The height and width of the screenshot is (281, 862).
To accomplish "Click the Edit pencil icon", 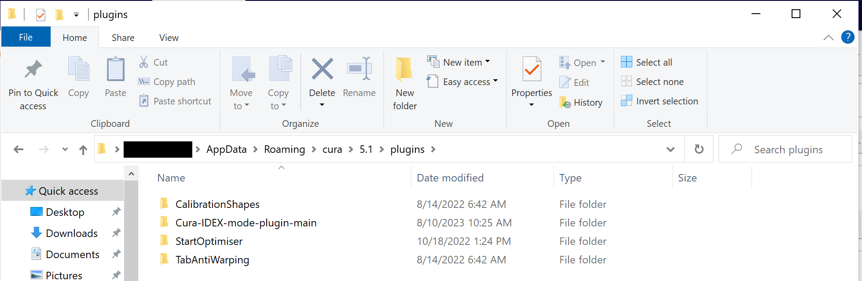I will (565, 82).
